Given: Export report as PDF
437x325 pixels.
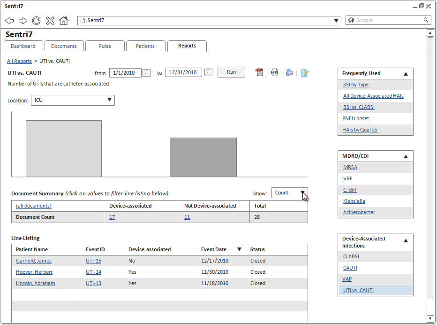Looking at the screenshot, I should point(259,72).
